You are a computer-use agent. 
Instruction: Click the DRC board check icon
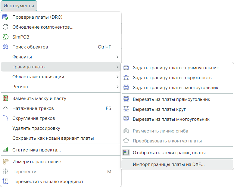5,17
